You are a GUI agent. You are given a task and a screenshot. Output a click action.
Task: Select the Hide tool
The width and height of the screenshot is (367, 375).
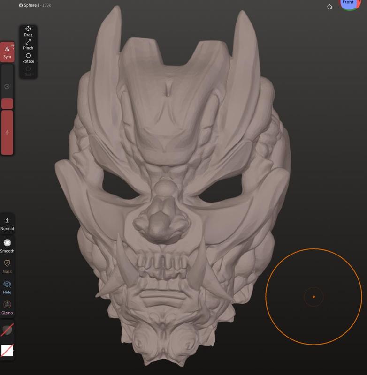pos(7,287)
